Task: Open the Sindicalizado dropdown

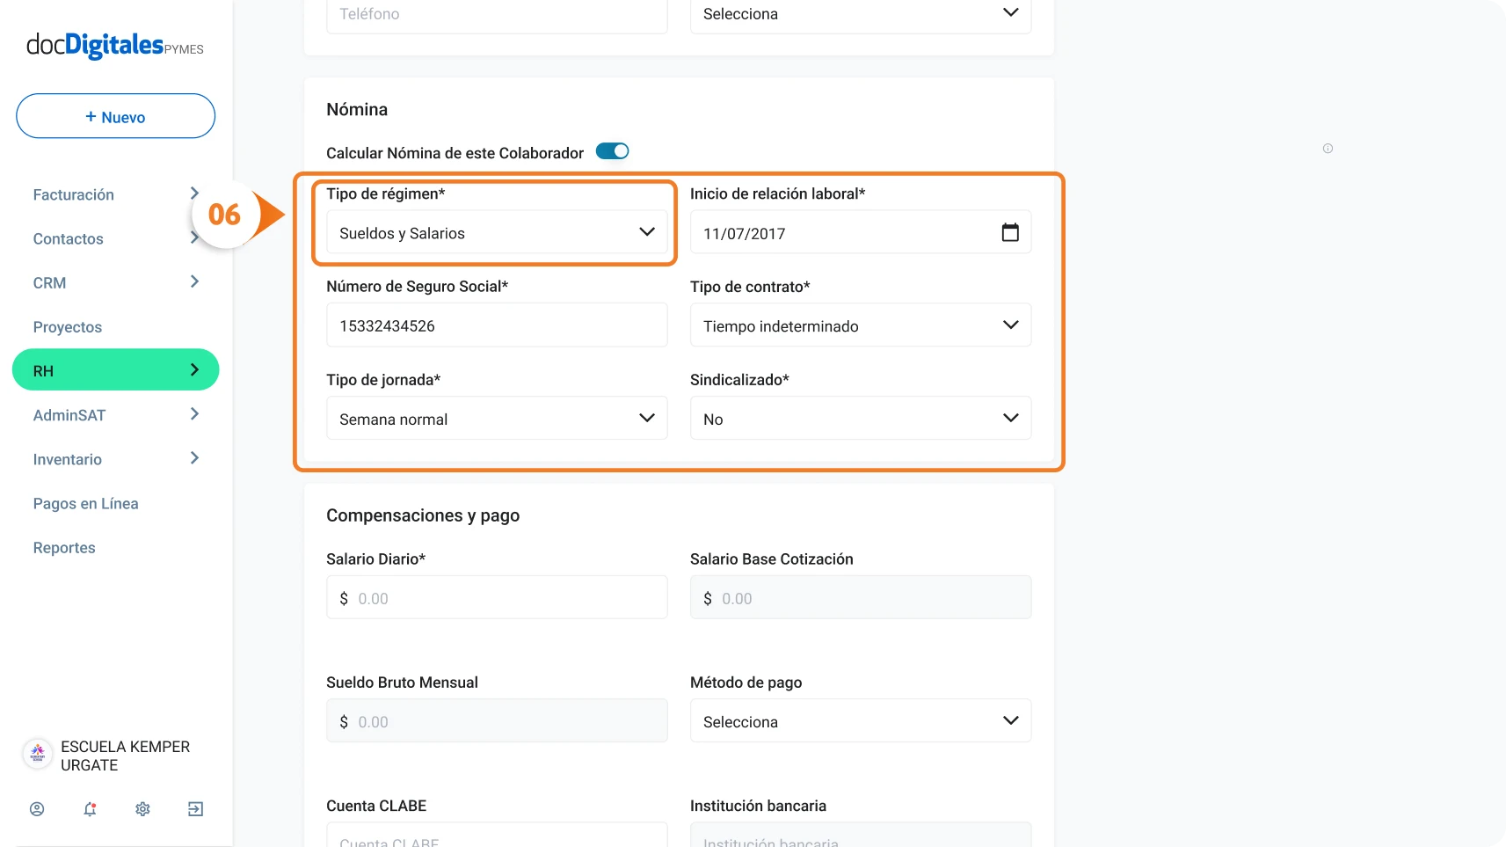Action: [861, 419]
